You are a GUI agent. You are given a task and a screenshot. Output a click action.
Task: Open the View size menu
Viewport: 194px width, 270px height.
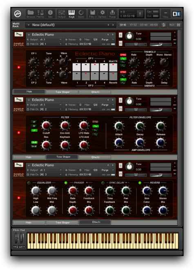(x=165, y=14)
